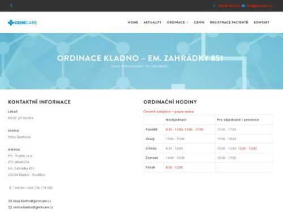Click the Telefon +420 number text
This screenshot has width=283, height=212.
[x=33, y=188]
